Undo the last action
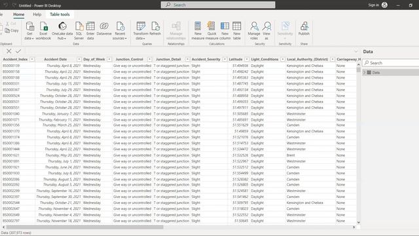 click(6, 5)
